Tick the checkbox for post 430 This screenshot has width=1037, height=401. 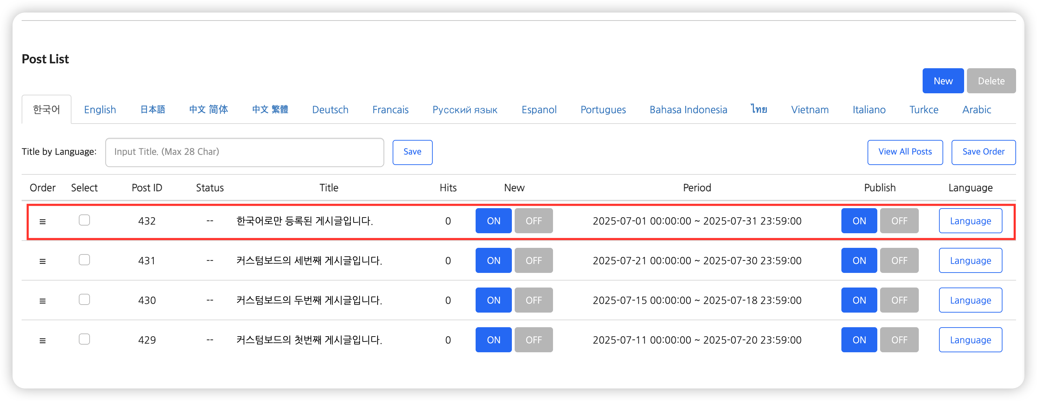tap(84, 300)
